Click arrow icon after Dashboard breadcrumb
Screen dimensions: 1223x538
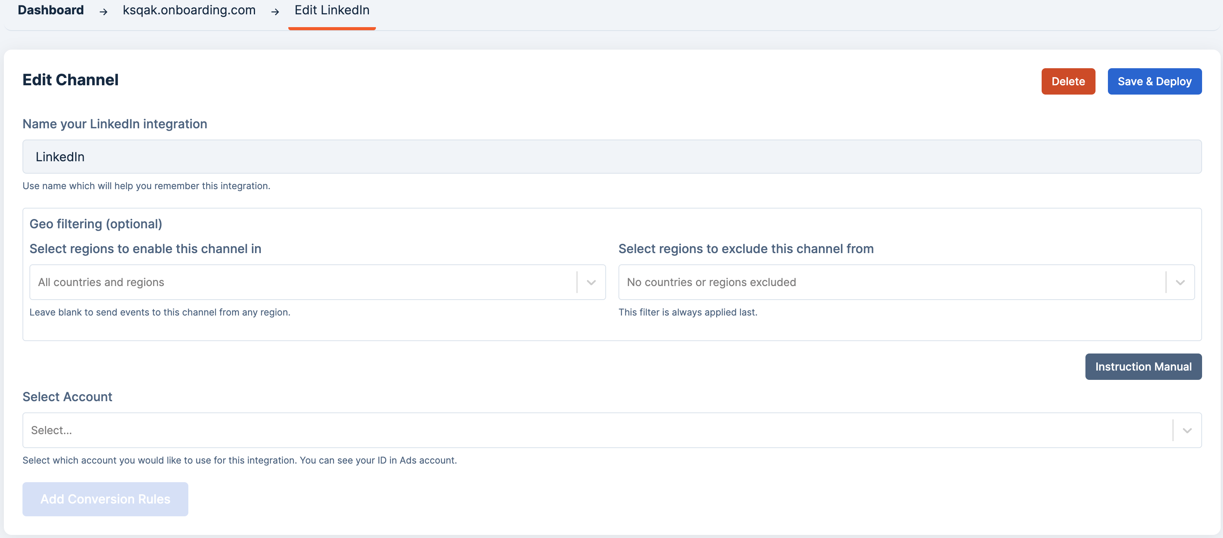click(x=103, y=12)
